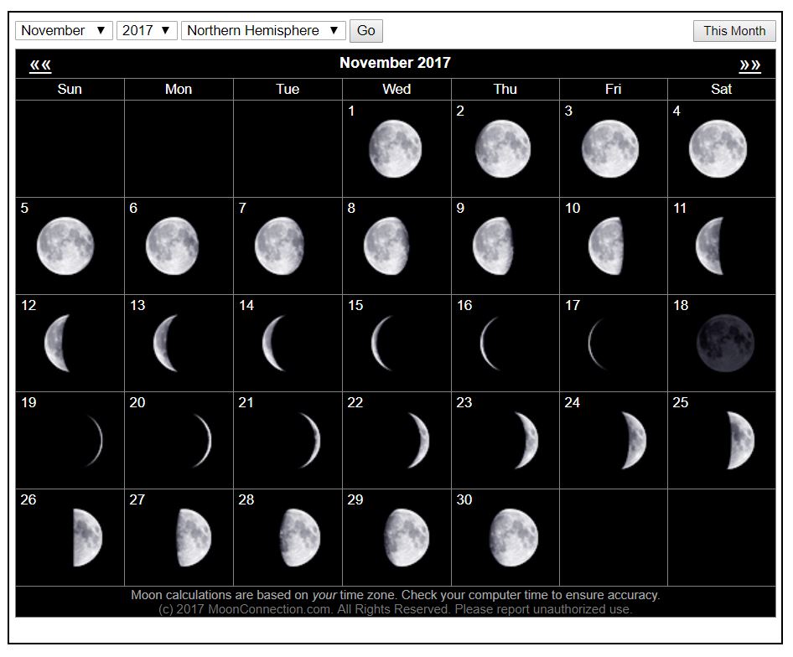This screenshot has height=657, width=793.
Task: Expand the 2017 year dropdown
Action: [x=146, y=31]
